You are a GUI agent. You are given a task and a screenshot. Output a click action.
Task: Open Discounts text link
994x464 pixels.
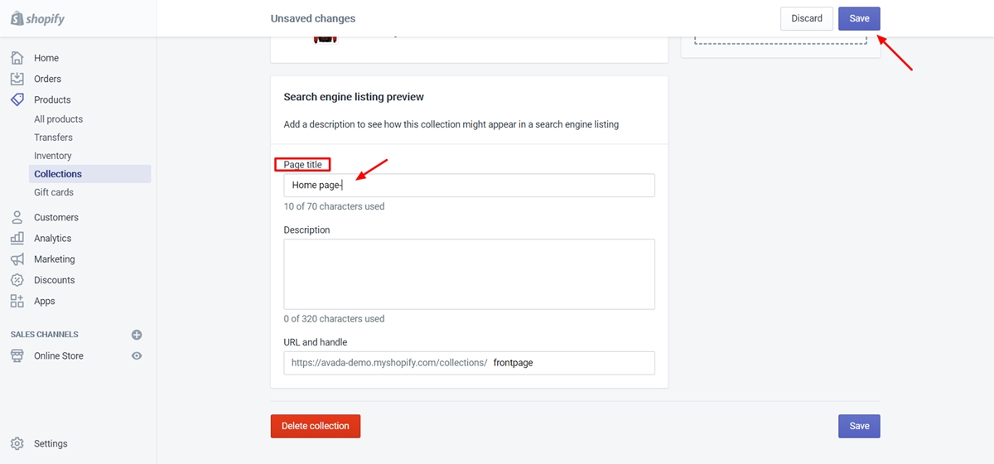coord(54,280)
